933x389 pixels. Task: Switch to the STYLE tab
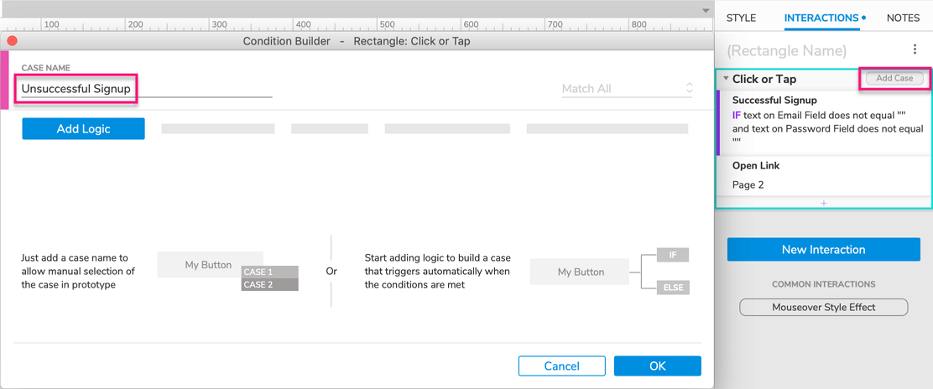[x=741, y=18]
